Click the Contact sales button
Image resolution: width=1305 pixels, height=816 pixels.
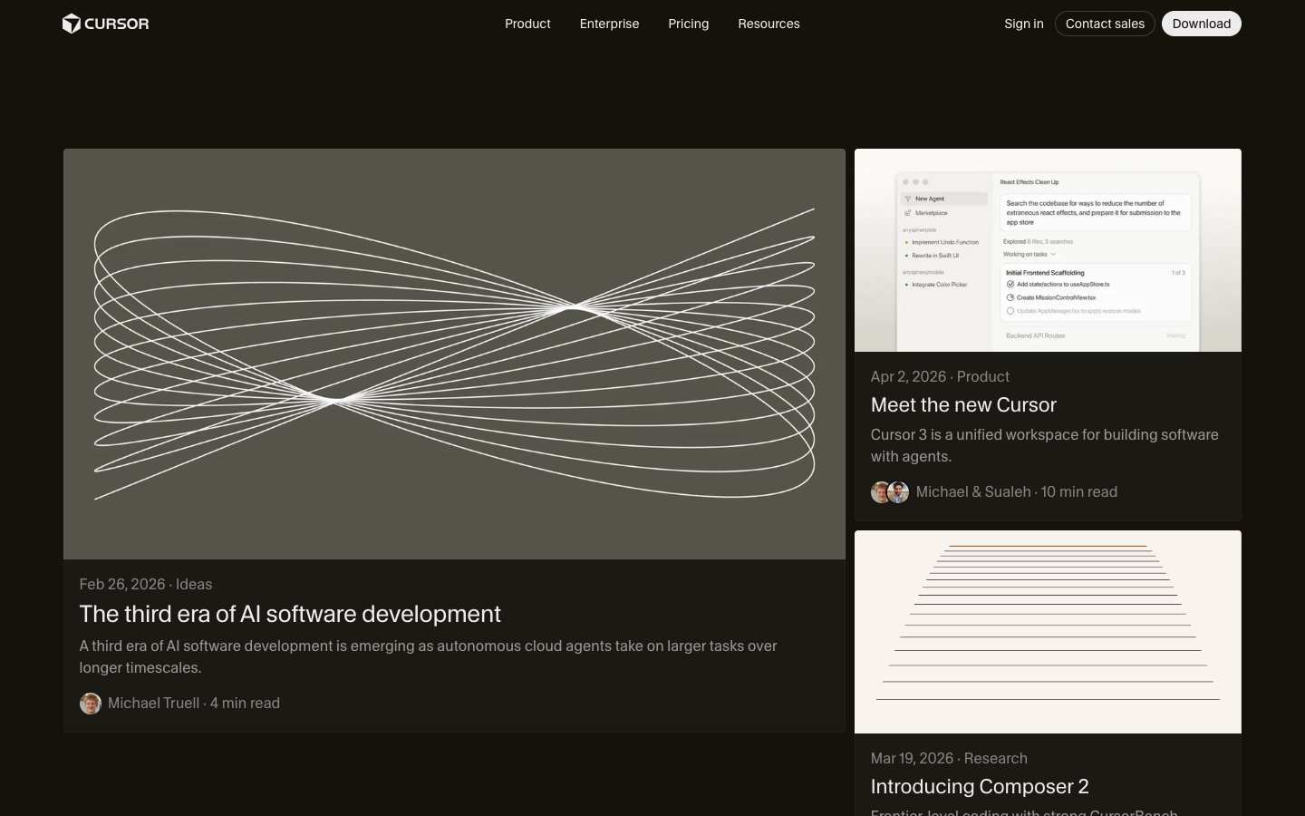(x=1105, y=24)
